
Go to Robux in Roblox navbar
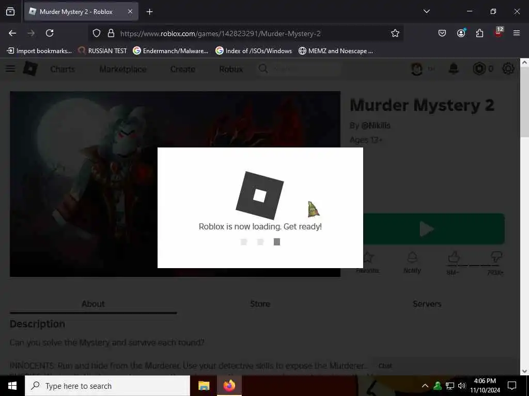[x=231, y=70]
